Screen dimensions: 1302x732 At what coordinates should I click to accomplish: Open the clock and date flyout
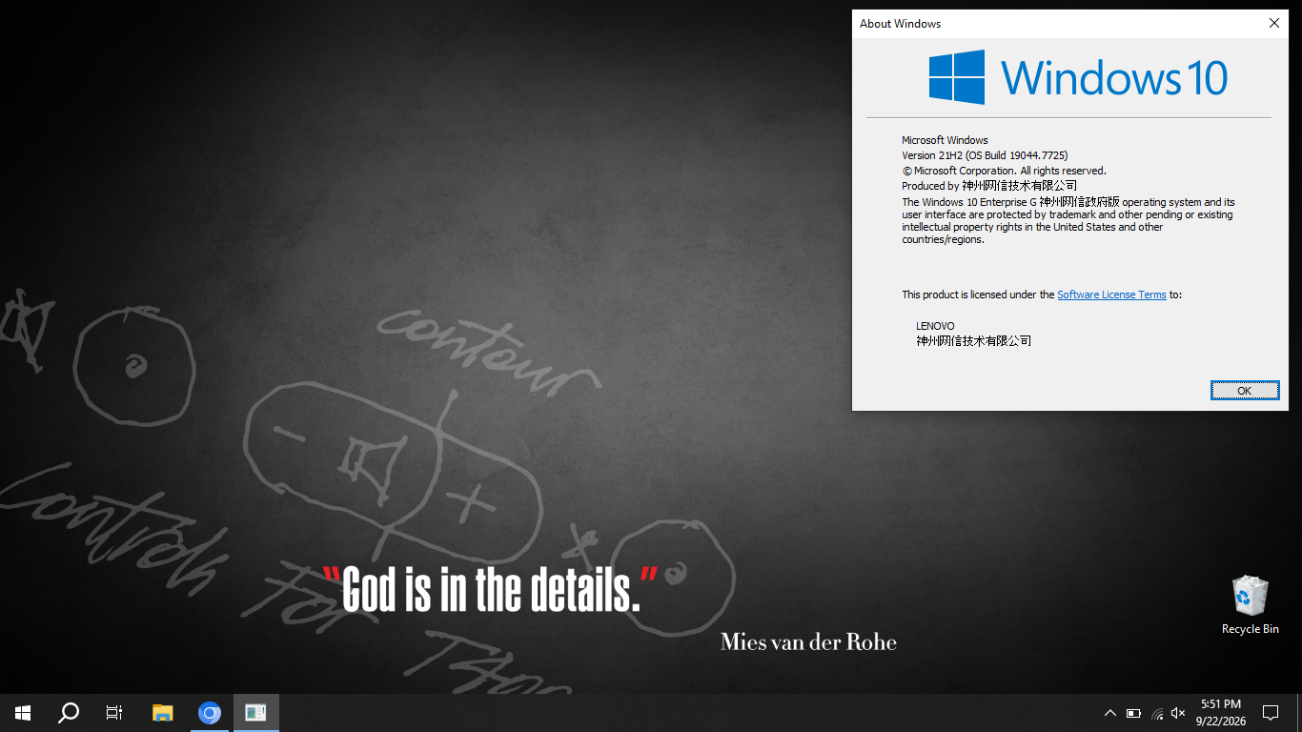pyautogui.click(x=1221, y=713)
